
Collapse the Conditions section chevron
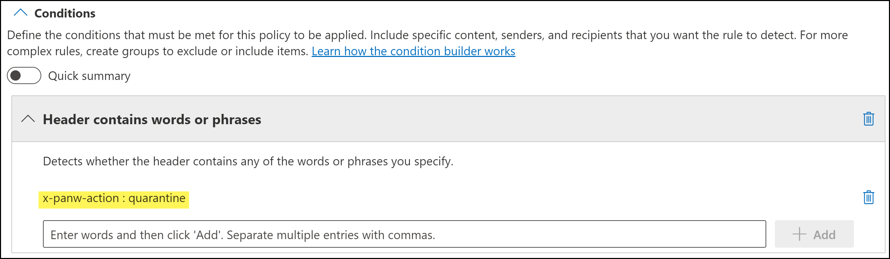pos(20,13)
